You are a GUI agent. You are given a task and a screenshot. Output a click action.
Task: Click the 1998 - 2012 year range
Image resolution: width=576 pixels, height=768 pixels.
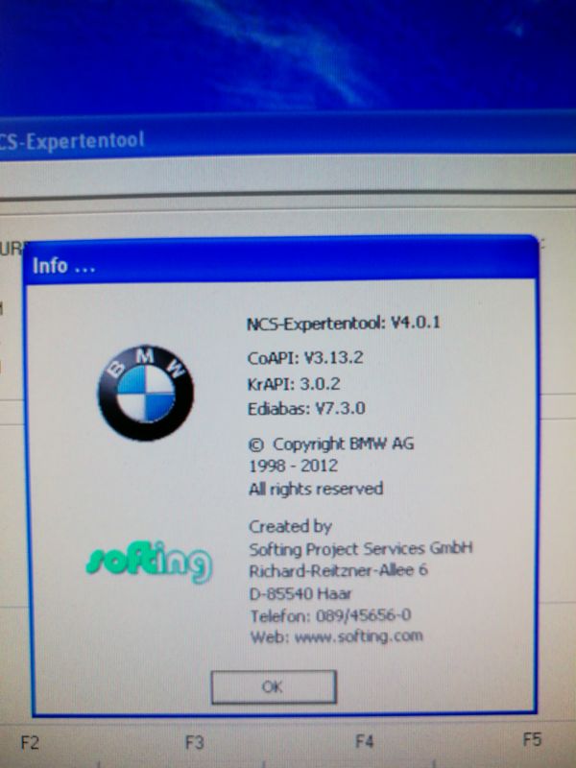[x=293, y=466]
